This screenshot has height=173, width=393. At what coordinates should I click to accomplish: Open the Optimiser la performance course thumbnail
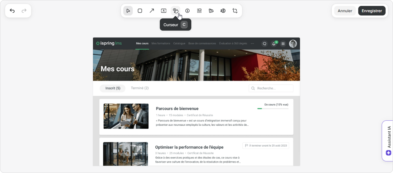click(x=125, y=154)
